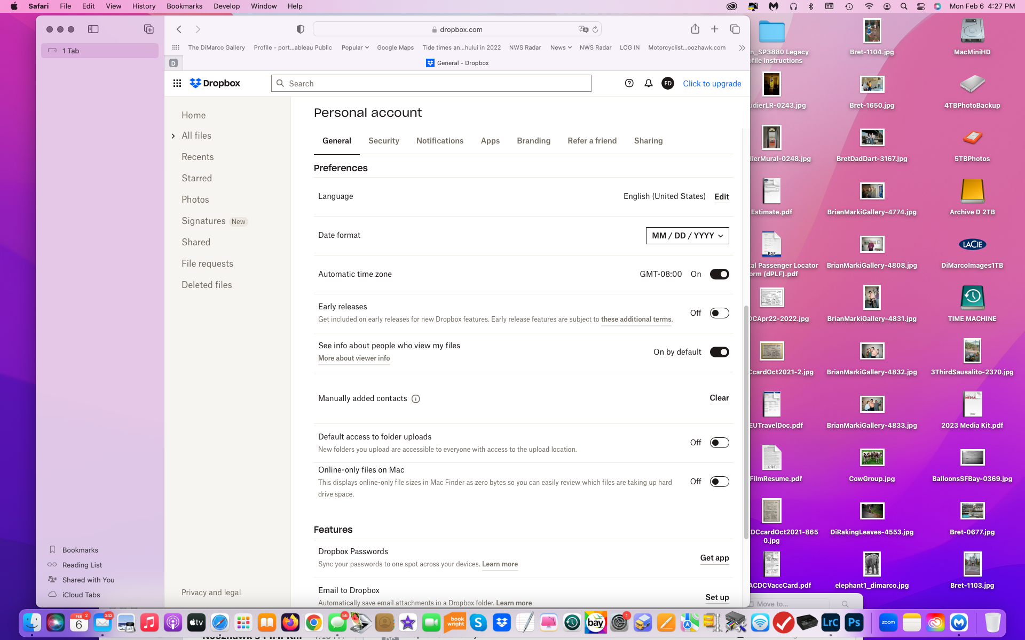Enable Default access to folder uploads
This screenshot has width=1025, height=640.
(720, 443)
